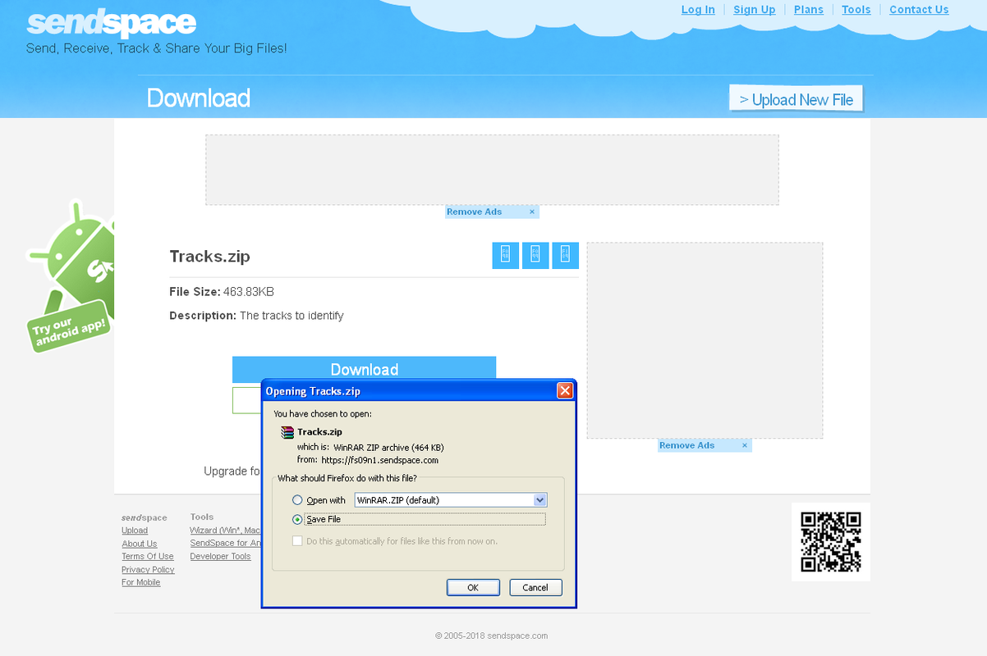Confirm the download with OK button
This screenshot has height=656, width=987.
(473, 587)
